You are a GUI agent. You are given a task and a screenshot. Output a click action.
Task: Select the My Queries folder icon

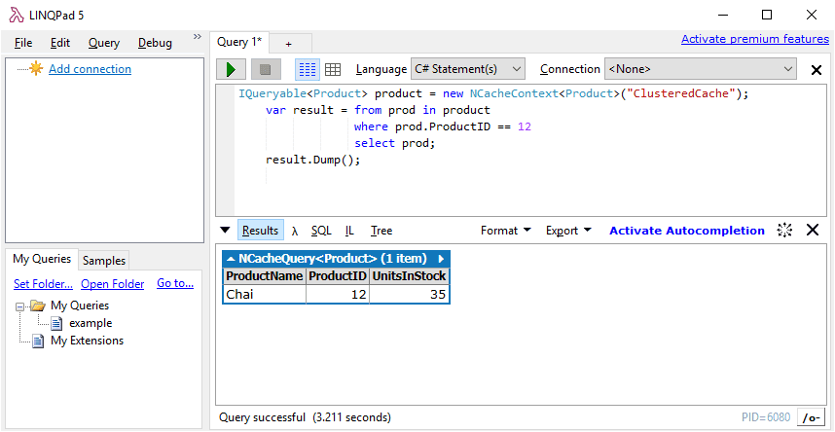coord(37,306)
